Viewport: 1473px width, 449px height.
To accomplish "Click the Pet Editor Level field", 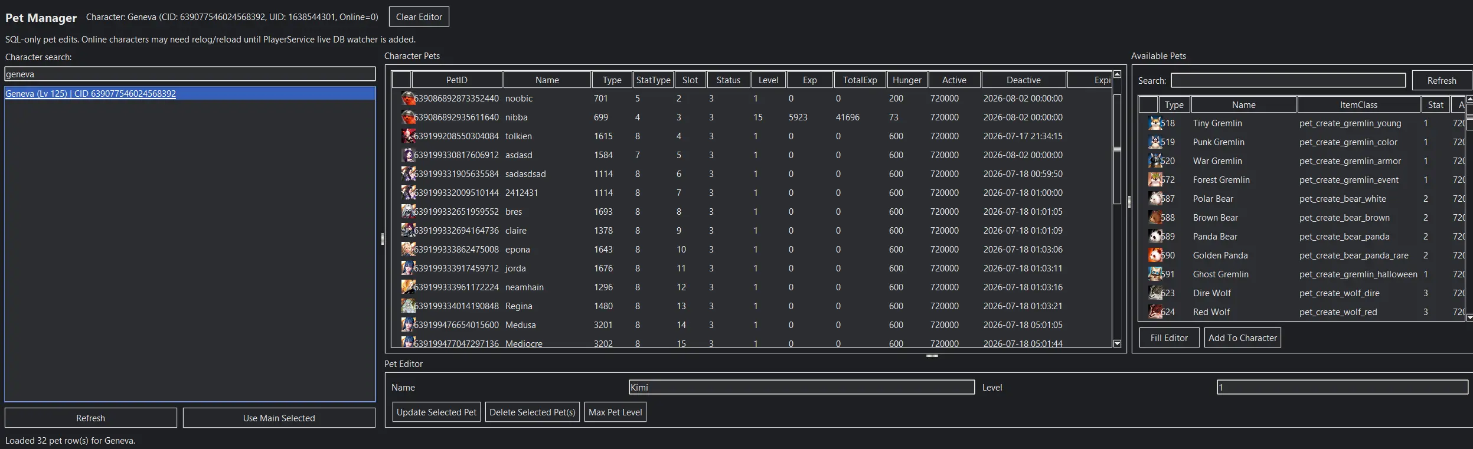I will pyautogui.click(x=1343, y=388).
